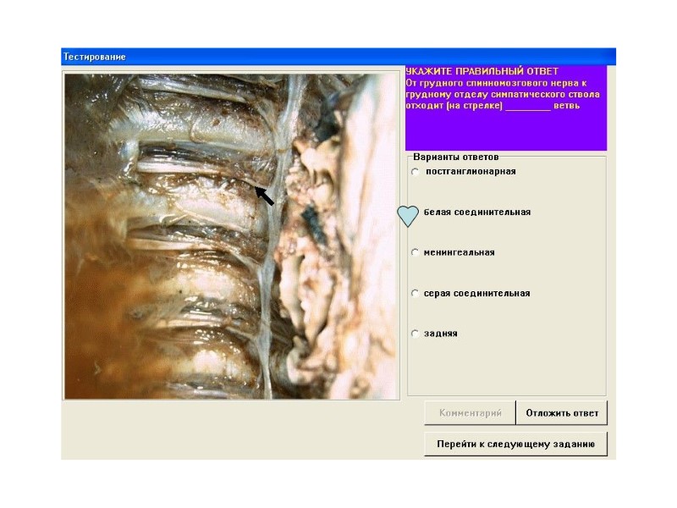Click the anatomical dissection photo
The image size is (677, 508).
231,236
